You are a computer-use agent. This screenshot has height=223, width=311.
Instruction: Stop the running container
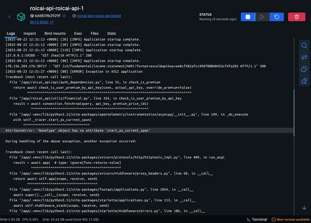coord(248,17)
